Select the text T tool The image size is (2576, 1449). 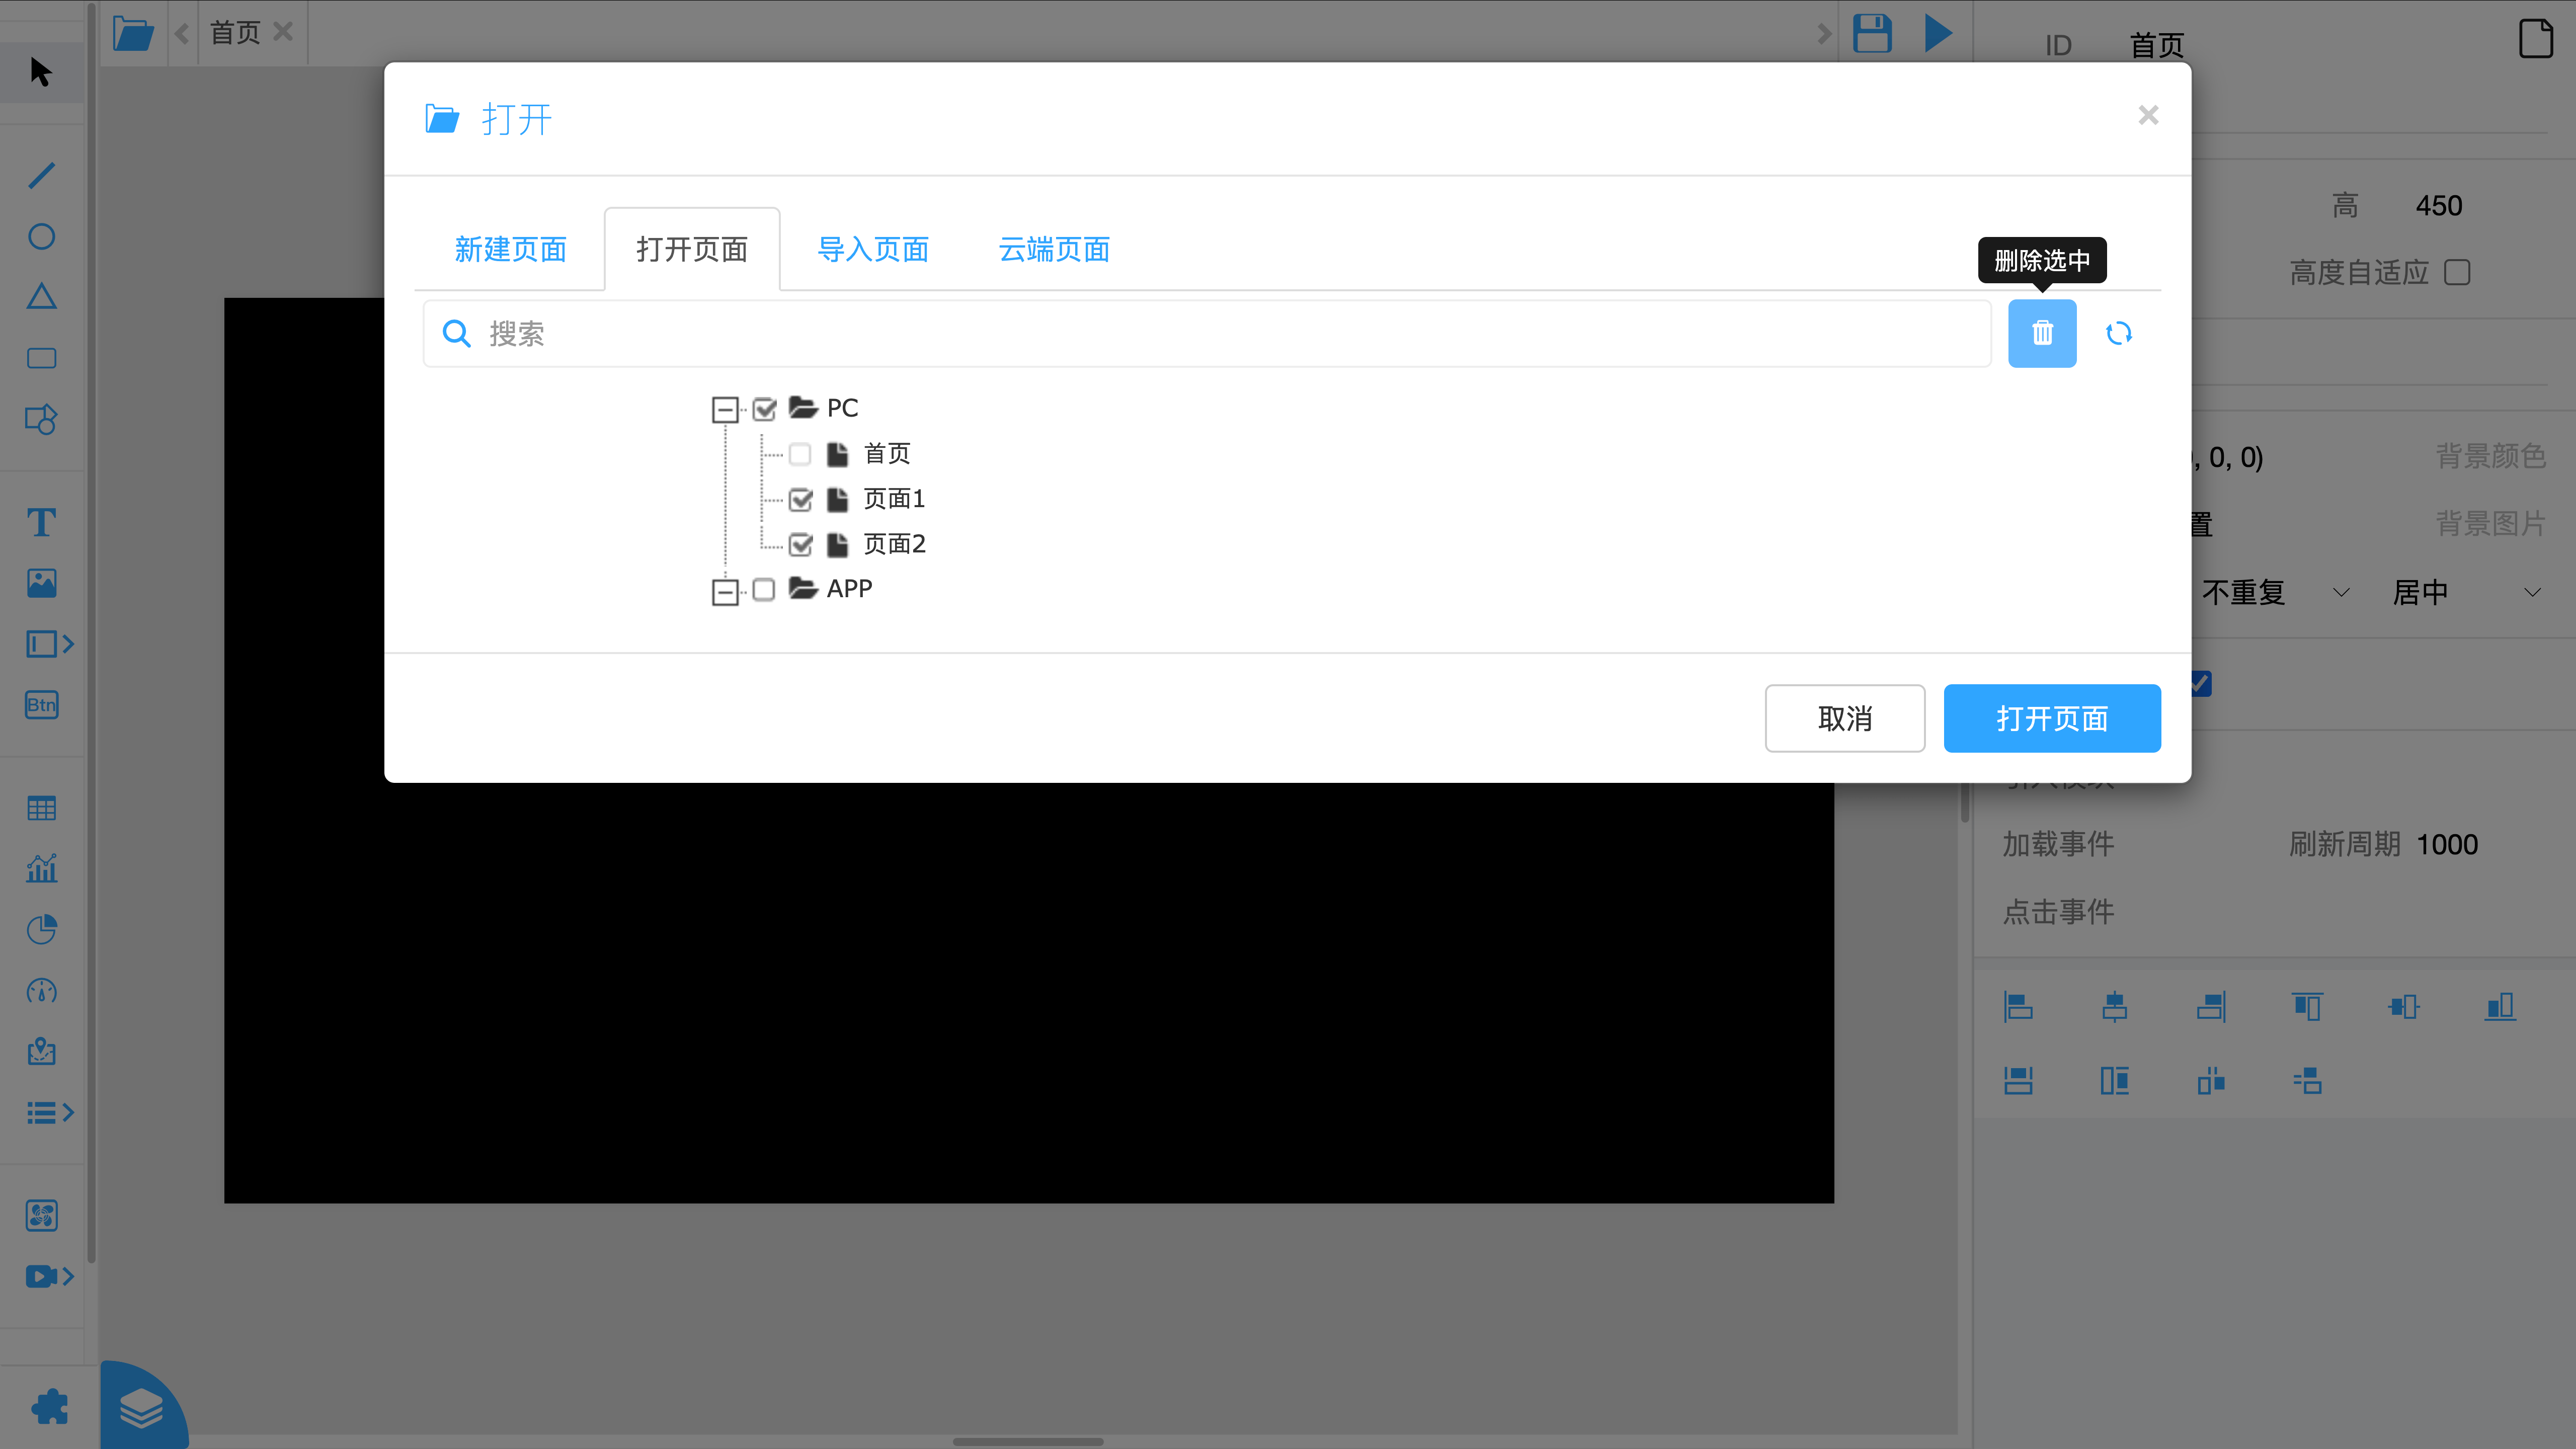click(41, 522)
